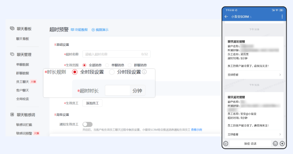The height and width of the screenshot is (154, 293).
Task: Open the emoji smiley picker
Action: (275, 143)
